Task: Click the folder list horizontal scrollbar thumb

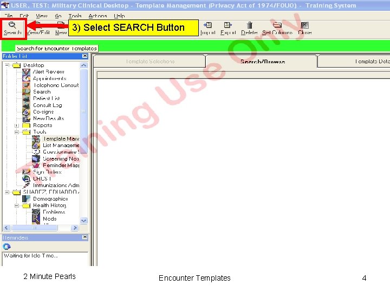Action: [x=35, y=228]
